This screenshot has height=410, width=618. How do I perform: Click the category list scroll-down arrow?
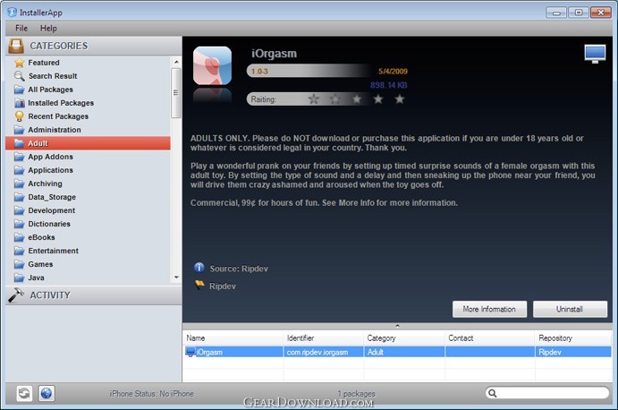coord(176,278)
